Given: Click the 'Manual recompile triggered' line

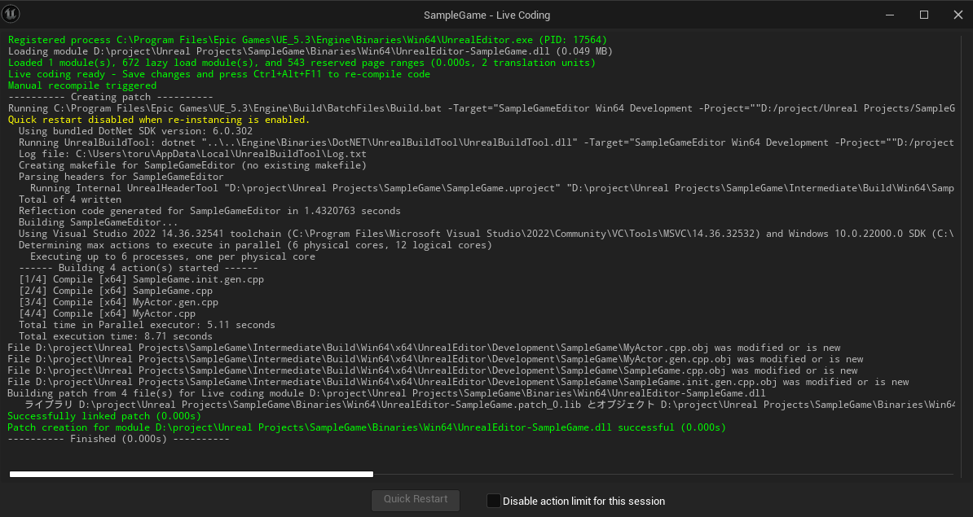Looking at the screenshot, I should coord(82,85).
